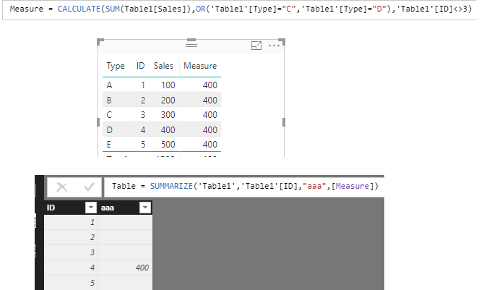Select the Type column header
Viewport: 484px width, 290px height.
[x=116, y=66]
